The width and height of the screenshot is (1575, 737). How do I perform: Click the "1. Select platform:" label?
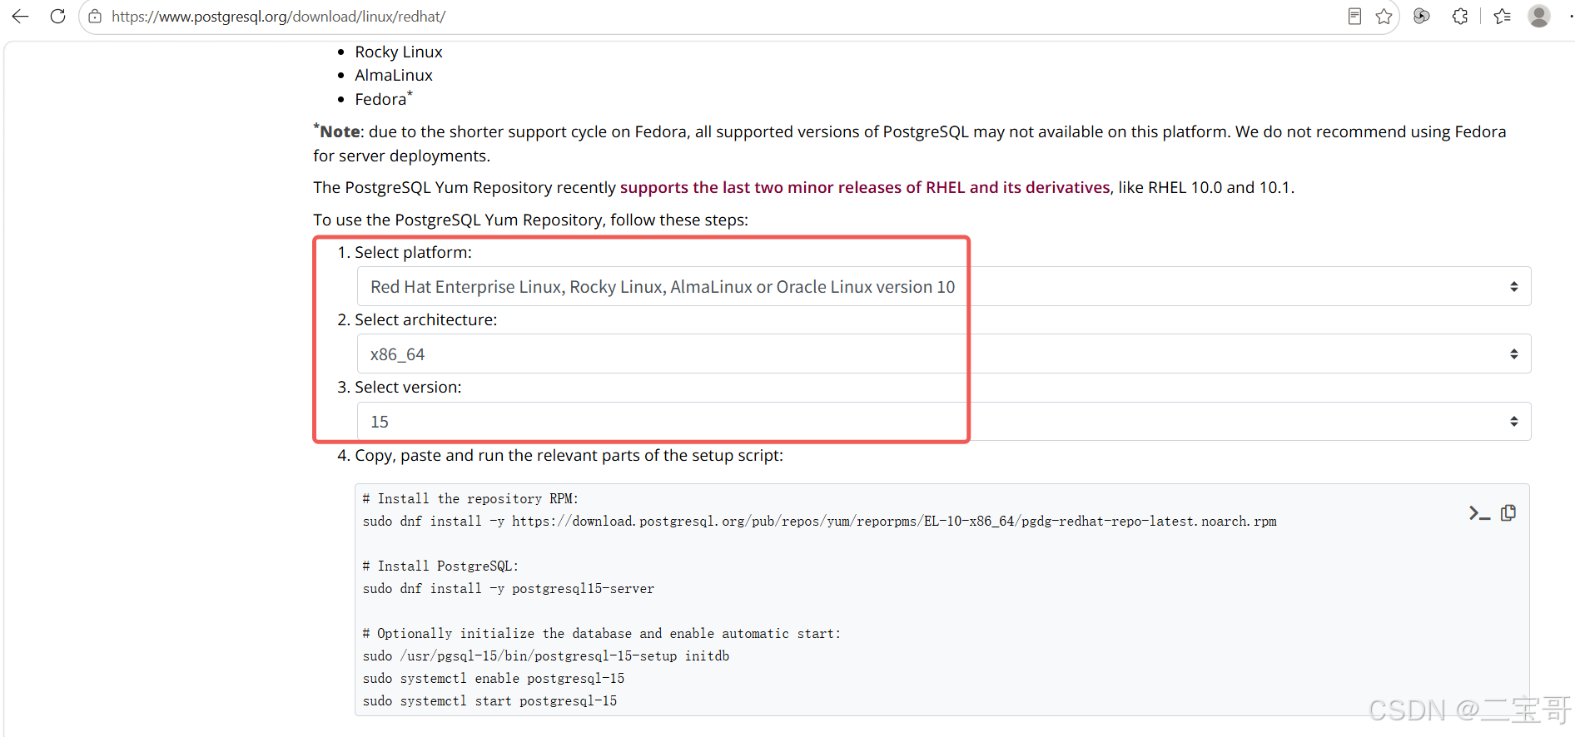click(405, 252)
